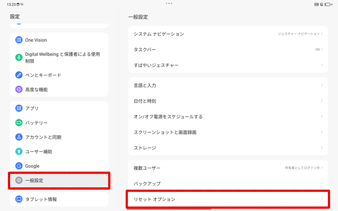Open バックアップ setting
This screenshot has height=211, width=338.
tap(228, 183)
